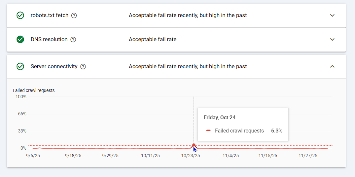Click the Server connectivity green checkmark icon
Screen dimensions: 355x177
(20, 67)
